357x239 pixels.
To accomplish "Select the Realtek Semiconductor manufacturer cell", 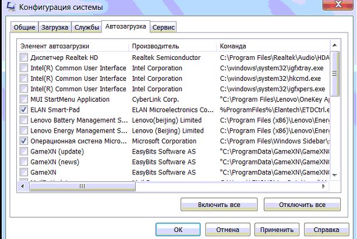I will [166, 58].
